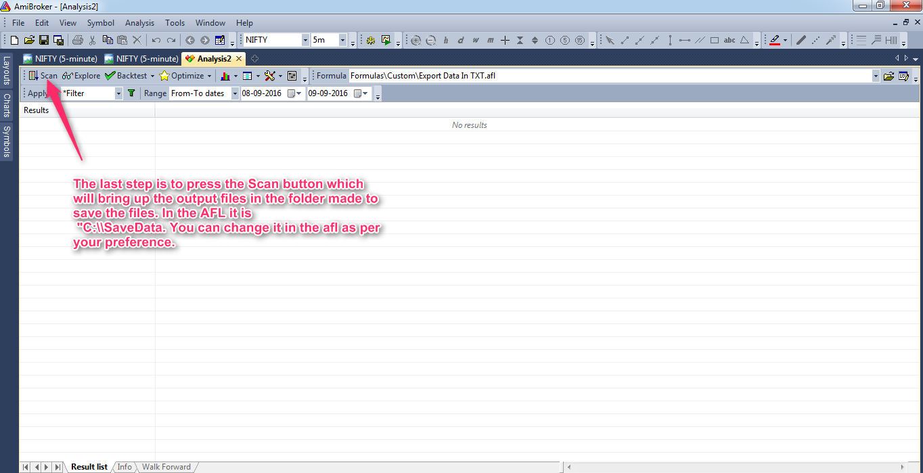
Task: Click the Save All icon
Action: pyautogui.click(x=59, y=40)
